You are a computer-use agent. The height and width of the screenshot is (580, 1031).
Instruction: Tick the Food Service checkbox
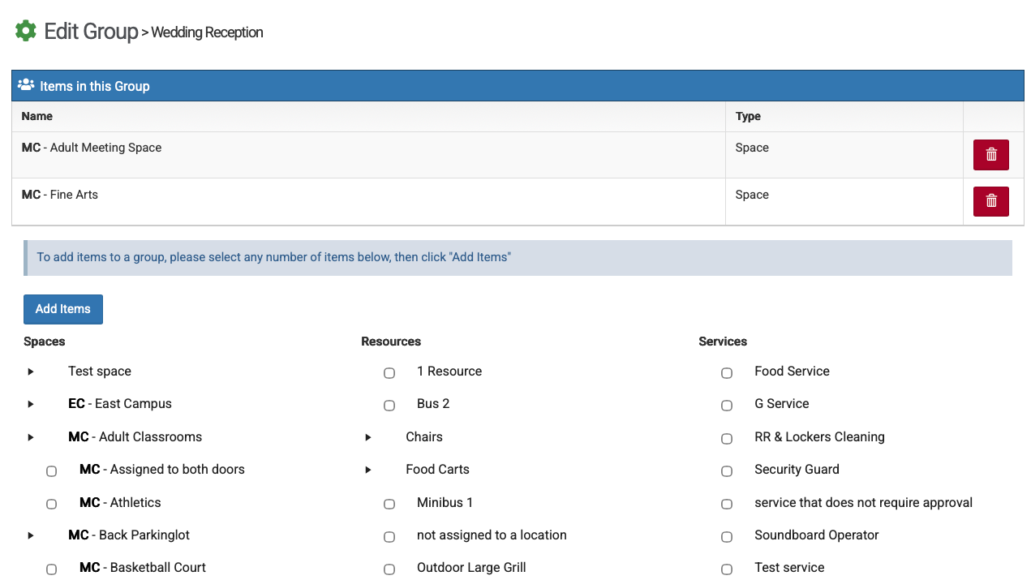(727, 373)
